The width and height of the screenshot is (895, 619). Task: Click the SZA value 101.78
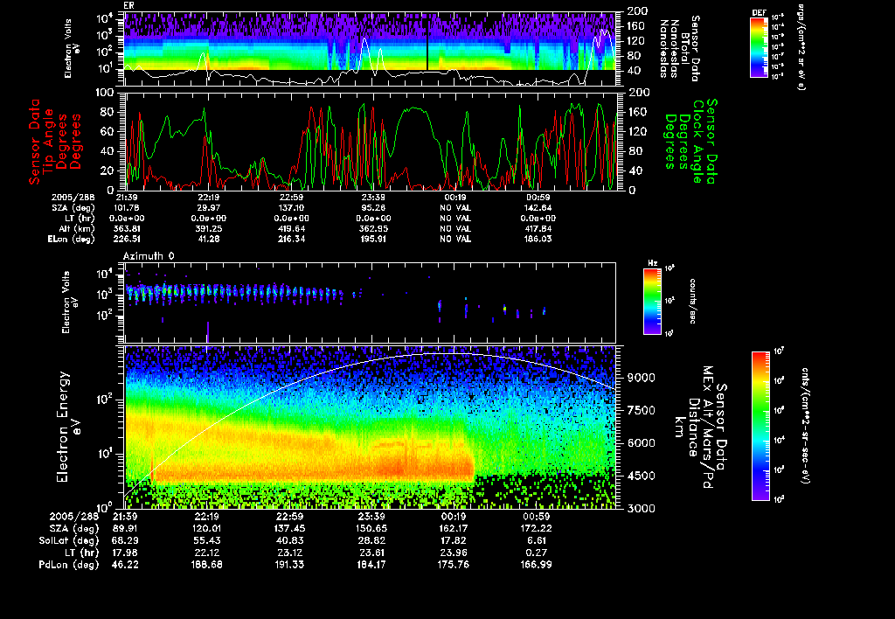126,208
